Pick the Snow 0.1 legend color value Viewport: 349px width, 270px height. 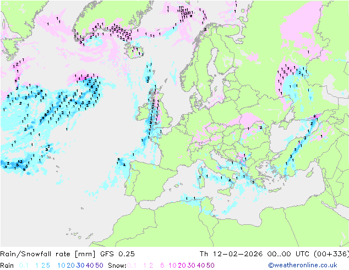coord(132,266)
